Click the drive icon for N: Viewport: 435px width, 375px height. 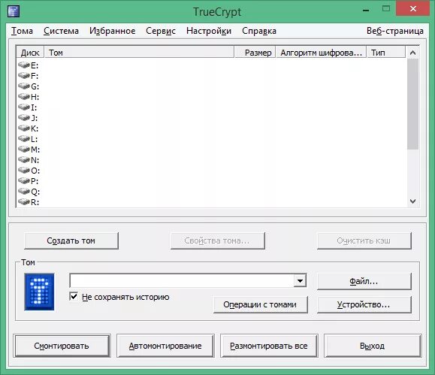tap(24, 160)
